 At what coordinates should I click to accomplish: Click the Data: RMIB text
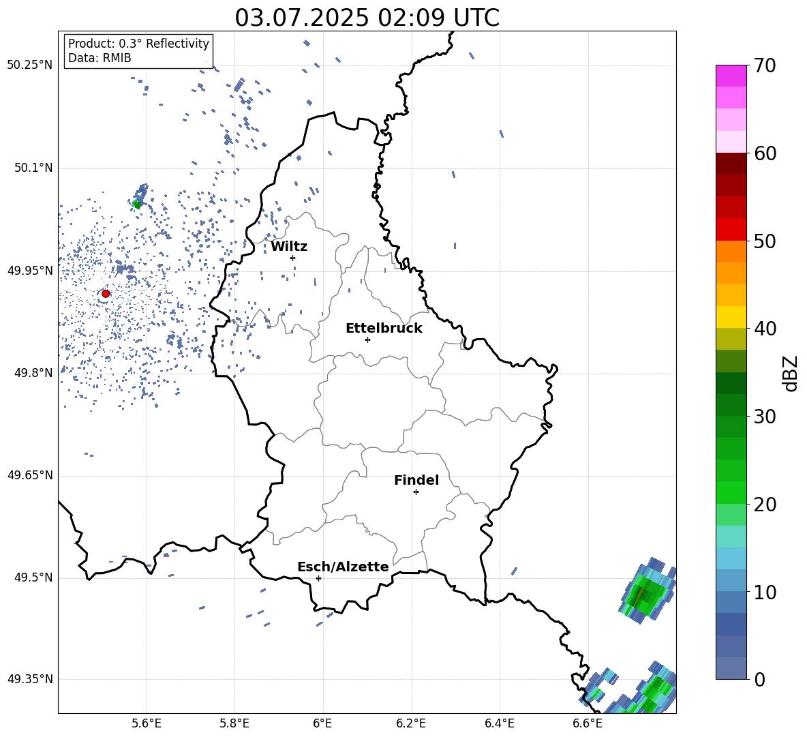click(x=100, y=58)
